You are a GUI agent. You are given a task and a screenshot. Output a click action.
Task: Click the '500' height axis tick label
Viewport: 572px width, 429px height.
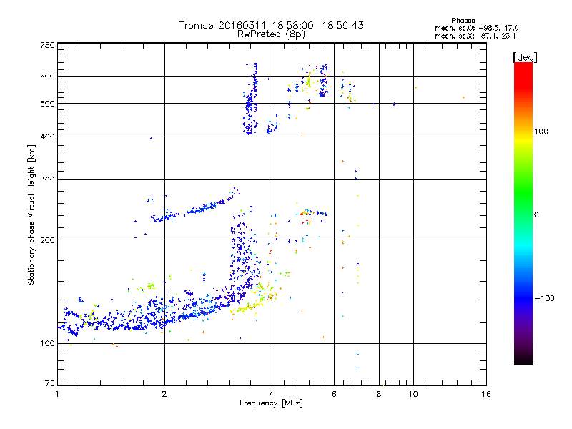(47, 104)
